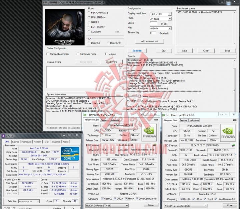Toggle DirectCompute 5.0 checkbox in left GPU-Z
This screenshot has width=240, height=209.
(x=137, y=199)
